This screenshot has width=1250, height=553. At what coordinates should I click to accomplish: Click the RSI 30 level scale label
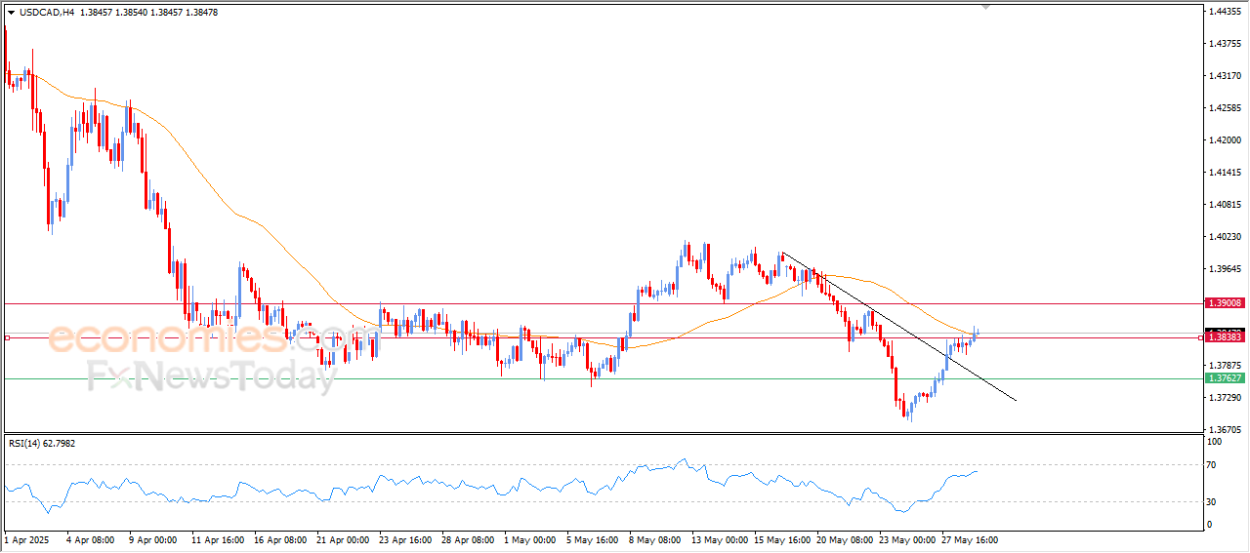[1212, 502]
